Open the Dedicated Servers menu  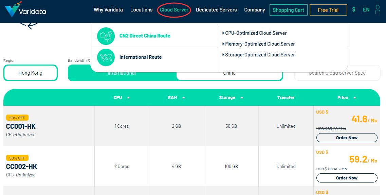[x=216, y=10]
